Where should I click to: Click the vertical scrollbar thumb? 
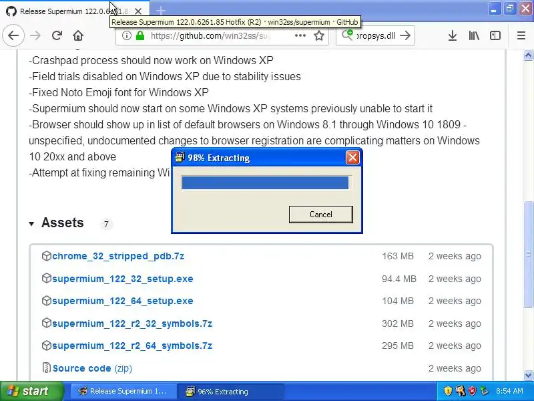point(528,254)
